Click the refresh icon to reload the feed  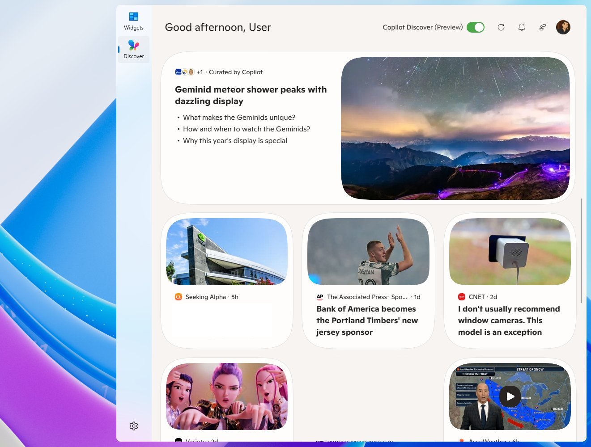click(501, 27)
